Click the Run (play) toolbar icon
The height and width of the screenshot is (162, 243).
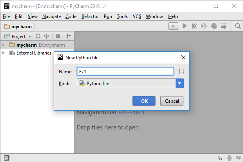click(x=185, y=26)
